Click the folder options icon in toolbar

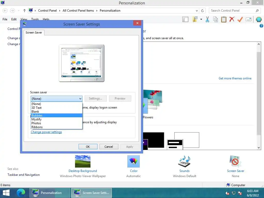(195, 19)
